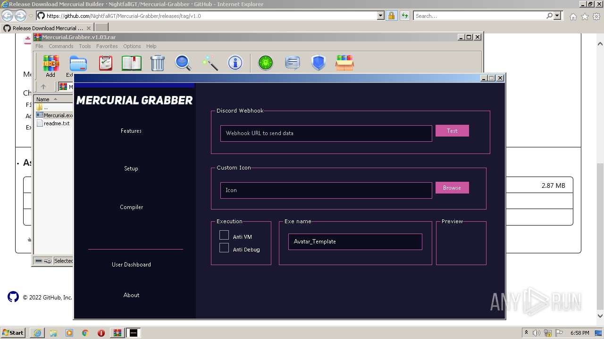The width and height of the screenshot is (604, 339).
Task: Open WinRAR Commands menu
Action: click(x=61, y=46)
